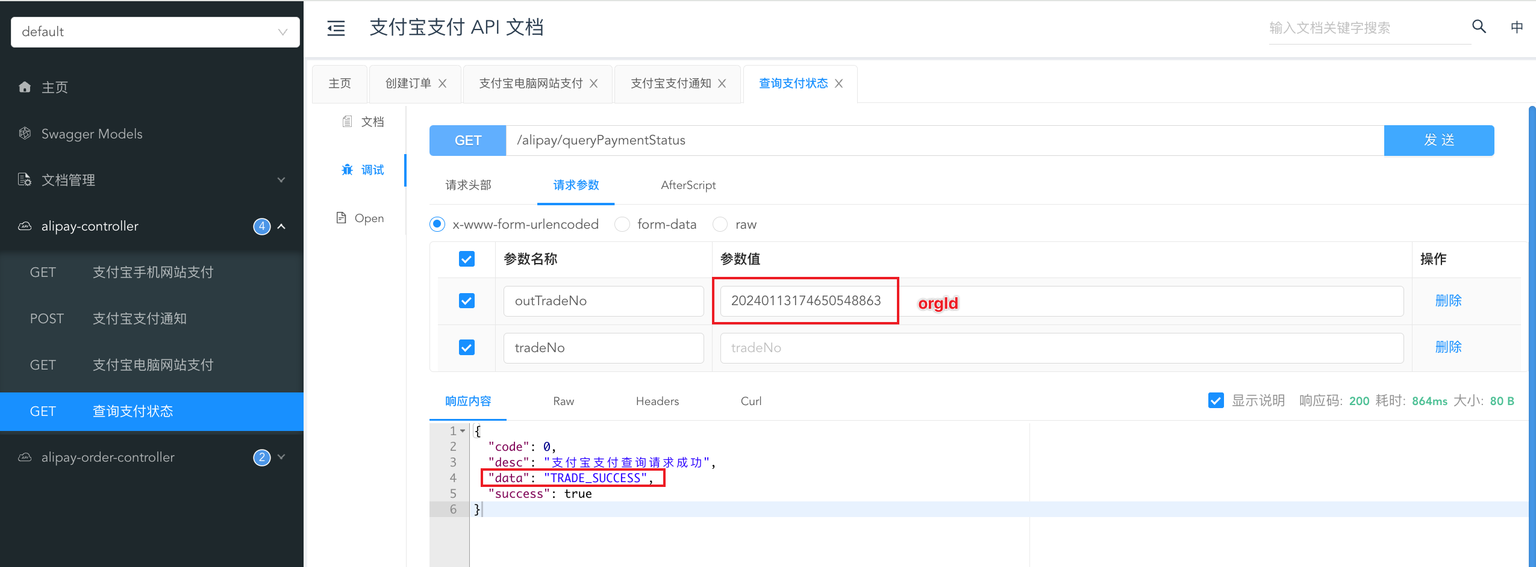Open the Headers response tab
1536x567 pixels.
pos(657,401)
